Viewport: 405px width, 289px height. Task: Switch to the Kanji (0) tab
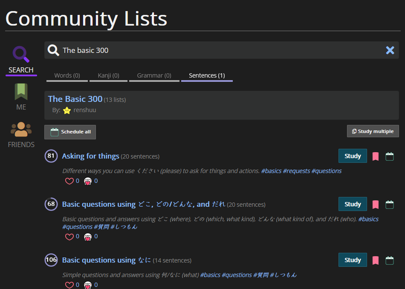[108, 76]
